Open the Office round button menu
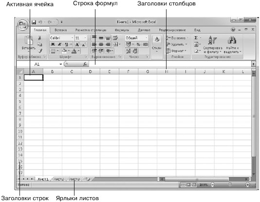260x202 pixels. tap(22, 25)
